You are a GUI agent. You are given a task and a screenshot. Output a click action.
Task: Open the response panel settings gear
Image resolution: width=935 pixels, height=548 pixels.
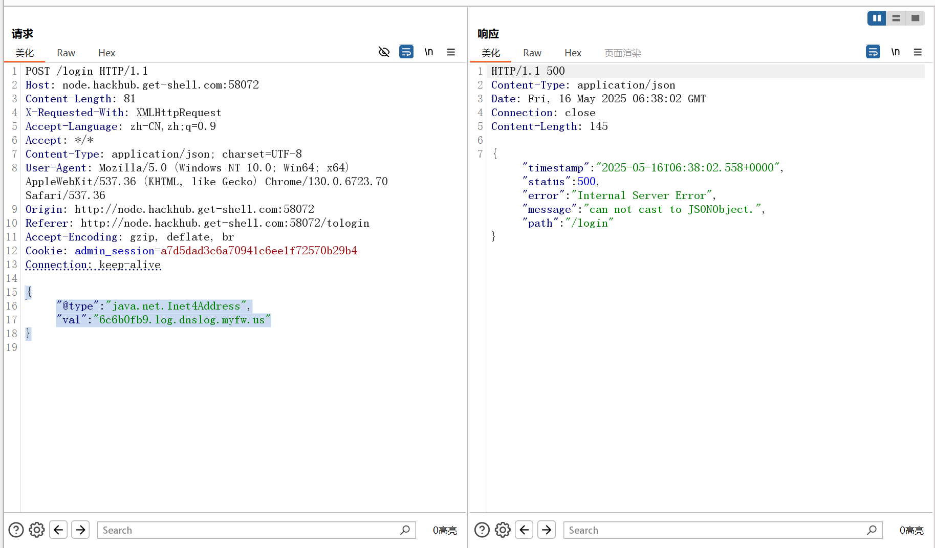(x=502, y=530)
